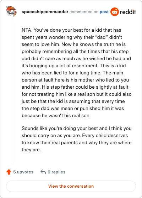Click the final "they are." line
This screenshot has height=198, width=142.
coord(31,150)
